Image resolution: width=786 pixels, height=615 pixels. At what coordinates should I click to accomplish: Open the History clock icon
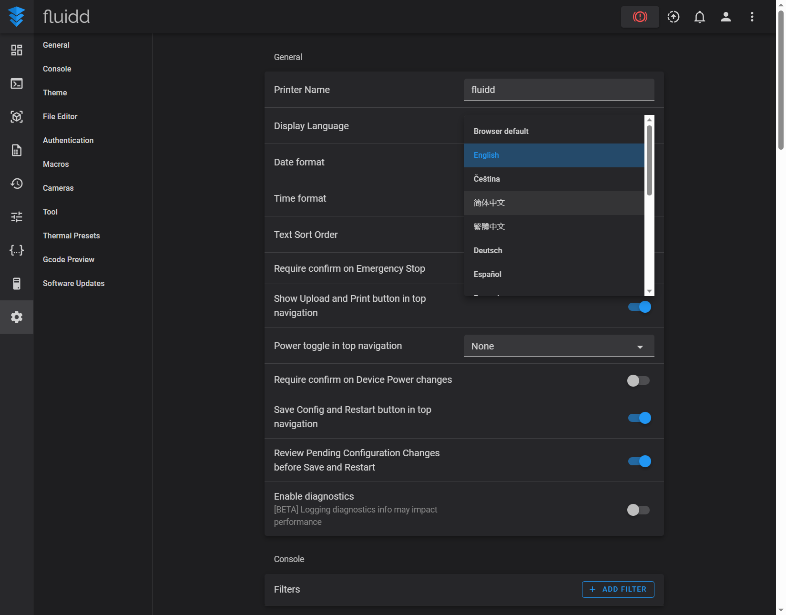click(17, 184)
